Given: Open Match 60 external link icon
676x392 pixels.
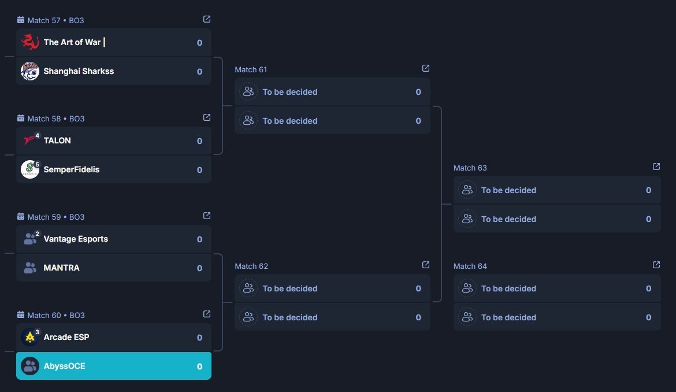Looking at the screenshot, I should [x=207, y=314].
